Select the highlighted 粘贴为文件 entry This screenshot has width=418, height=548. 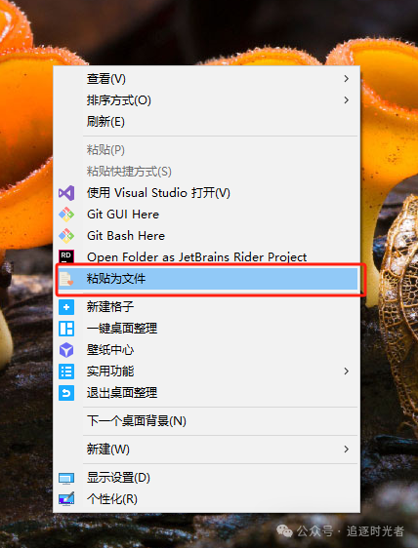(x=207, y=279)
